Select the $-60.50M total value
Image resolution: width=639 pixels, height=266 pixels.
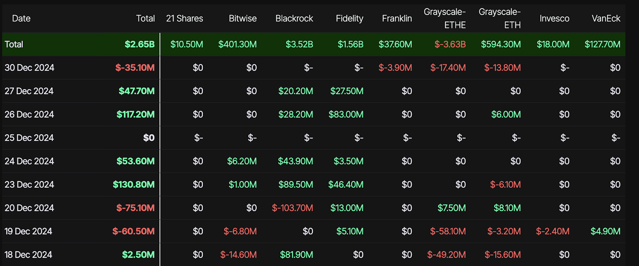[x=134, y=231]
